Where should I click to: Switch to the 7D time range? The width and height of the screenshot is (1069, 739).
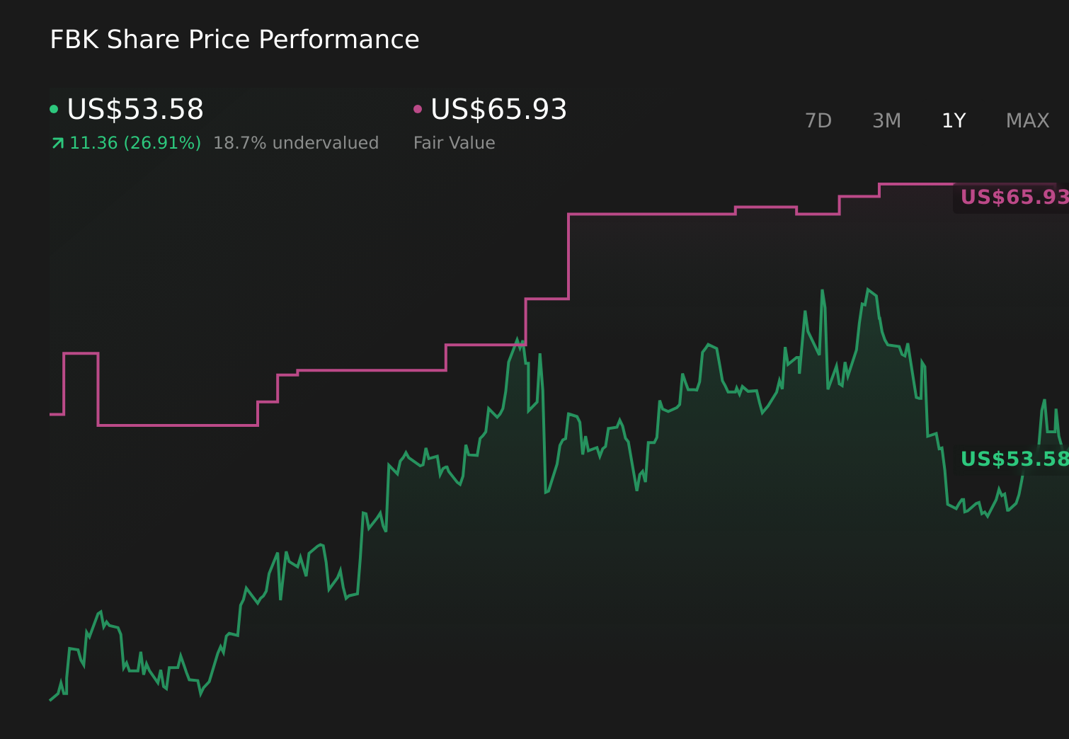pyautogui.click(x=819, y=120)
